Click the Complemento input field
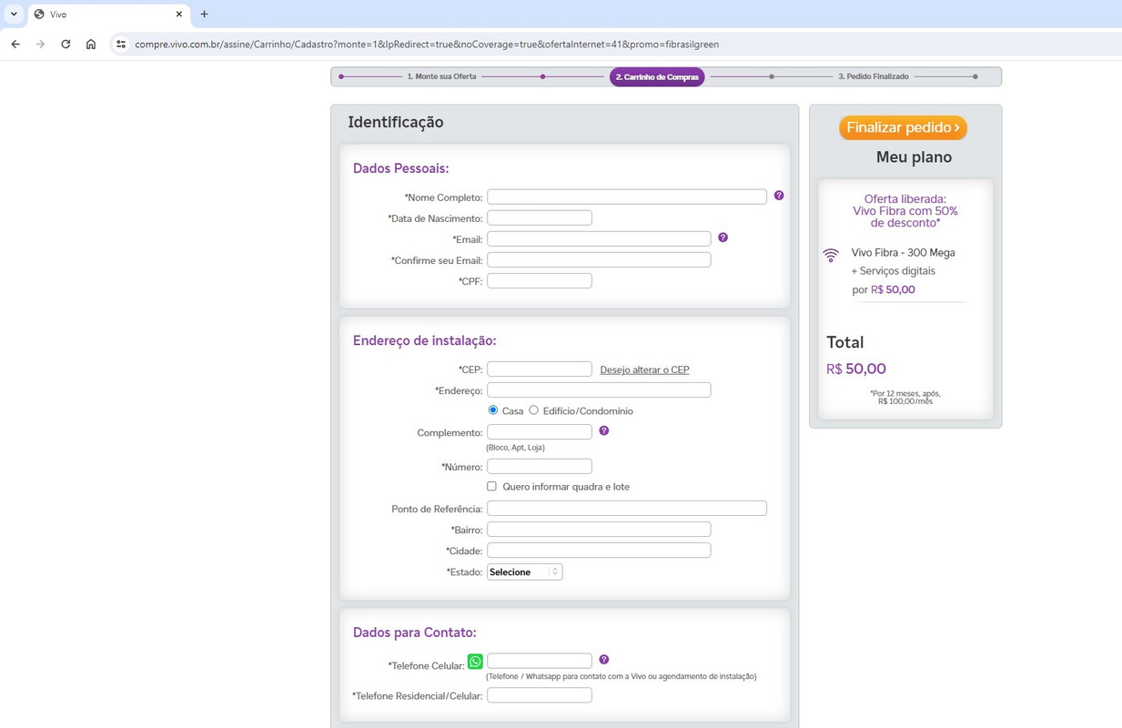Viewport: 1122px width, 728px height. pyautogui.click(x=540, y=431)
